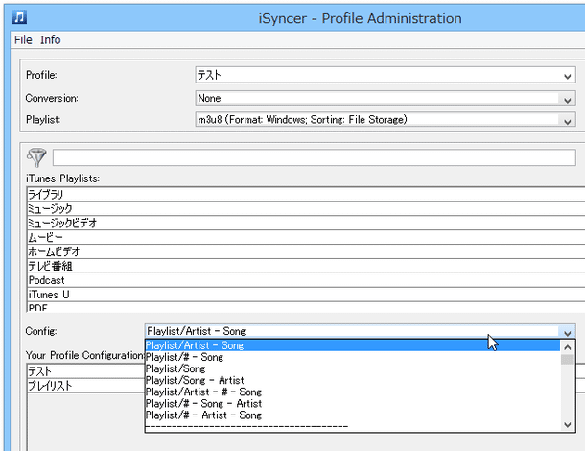Screen dimensions: 585x451
Task: Select iTunes U playlist row
Action: click(x=306, y=295)
